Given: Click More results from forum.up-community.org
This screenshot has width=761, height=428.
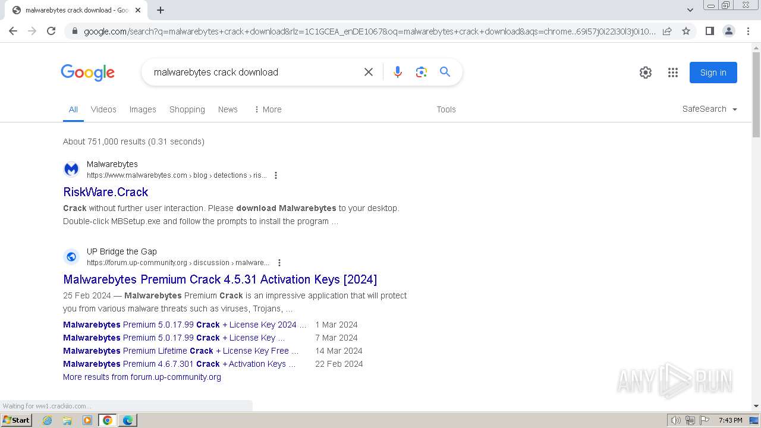Looking at the screenshot, I should [142, 377].
